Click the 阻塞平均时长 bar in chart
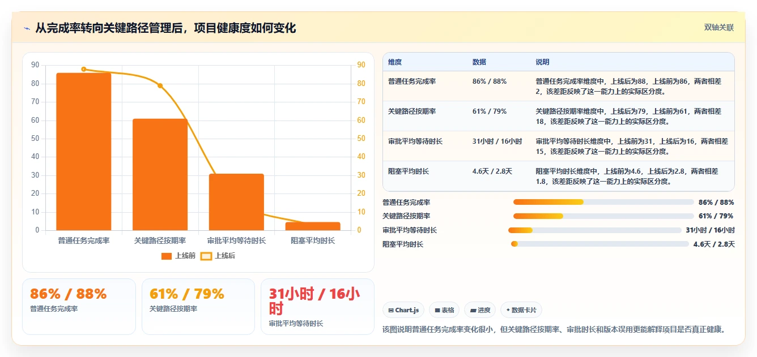This screenshot has height=357, width=757. click(313, 226)
